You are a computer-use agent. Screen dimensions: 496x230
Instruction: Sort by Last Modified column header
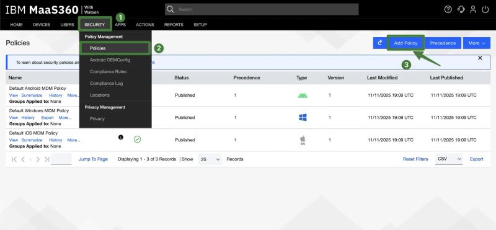382,77
